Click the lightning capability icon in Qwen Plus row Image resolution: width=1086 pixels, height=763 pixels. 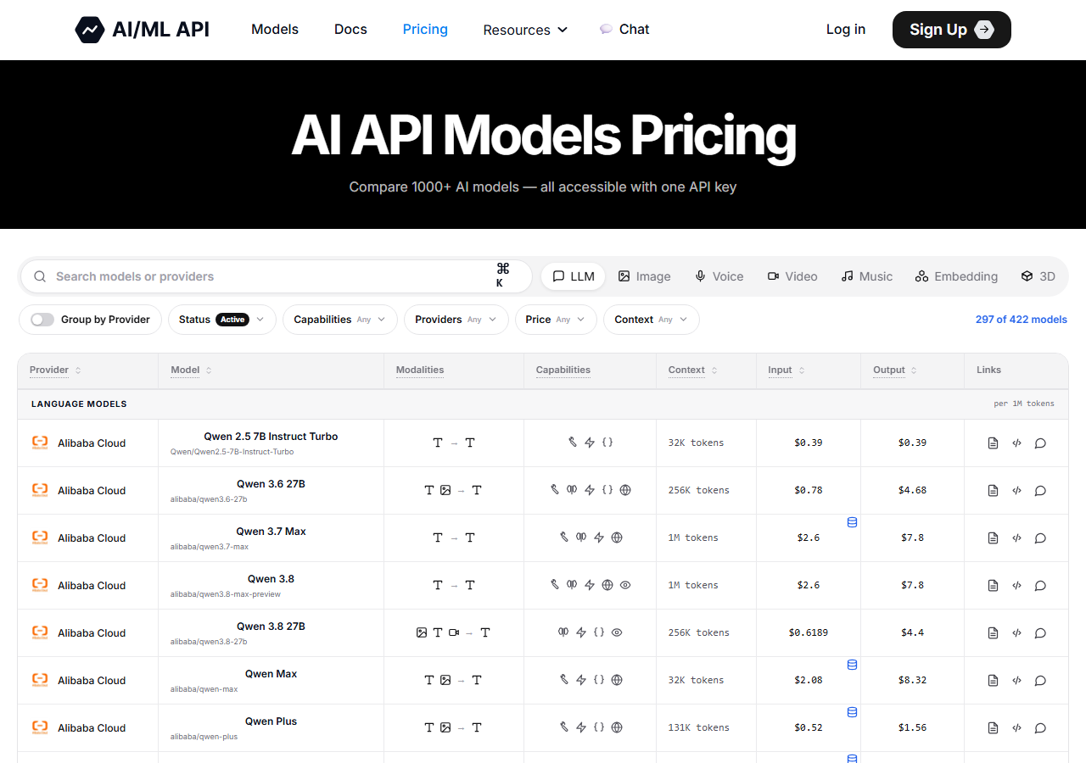click(581, 727)
